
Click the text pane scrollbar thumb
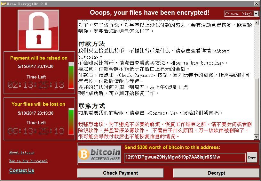[x=256, y=106]
